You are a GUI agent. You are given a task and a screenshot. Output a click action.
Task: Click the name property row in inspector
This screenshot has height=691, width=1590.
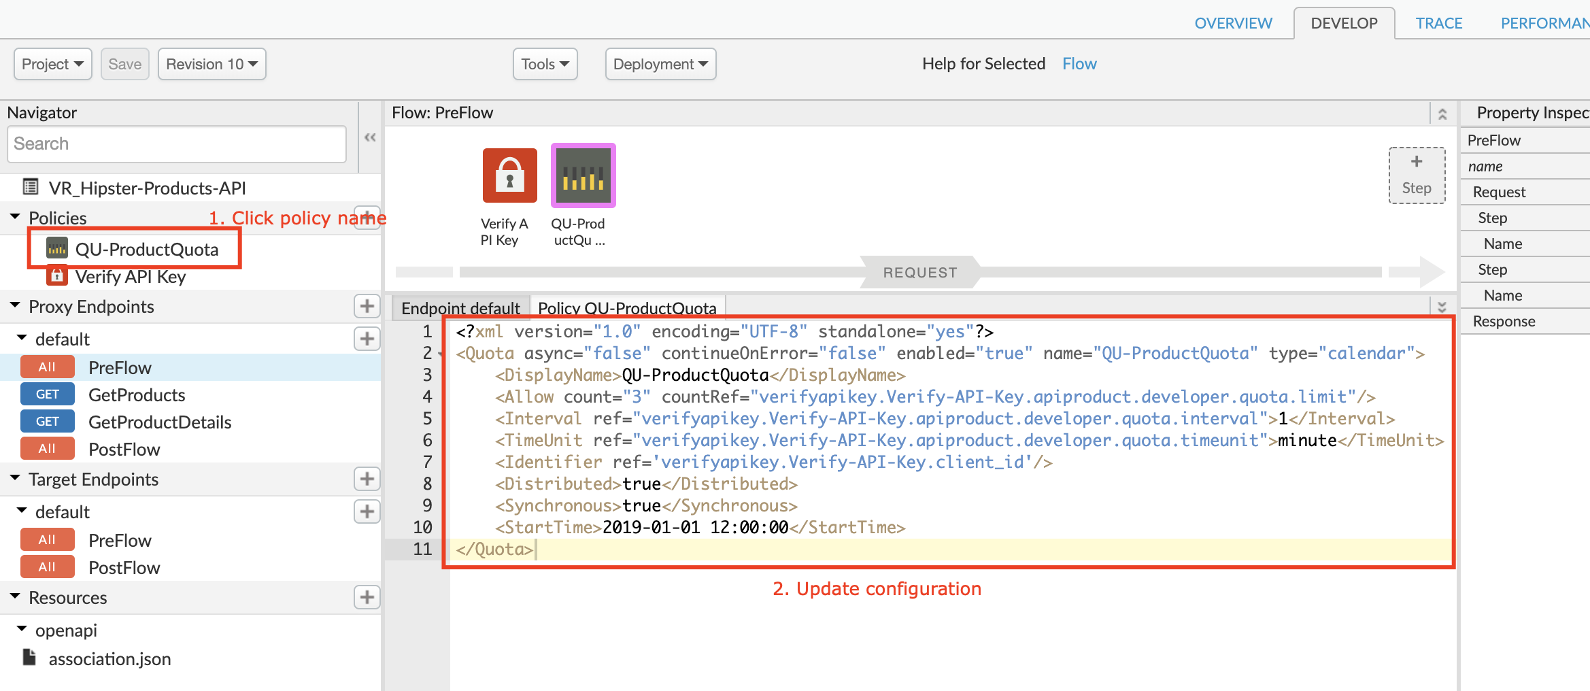point(1525,166)
